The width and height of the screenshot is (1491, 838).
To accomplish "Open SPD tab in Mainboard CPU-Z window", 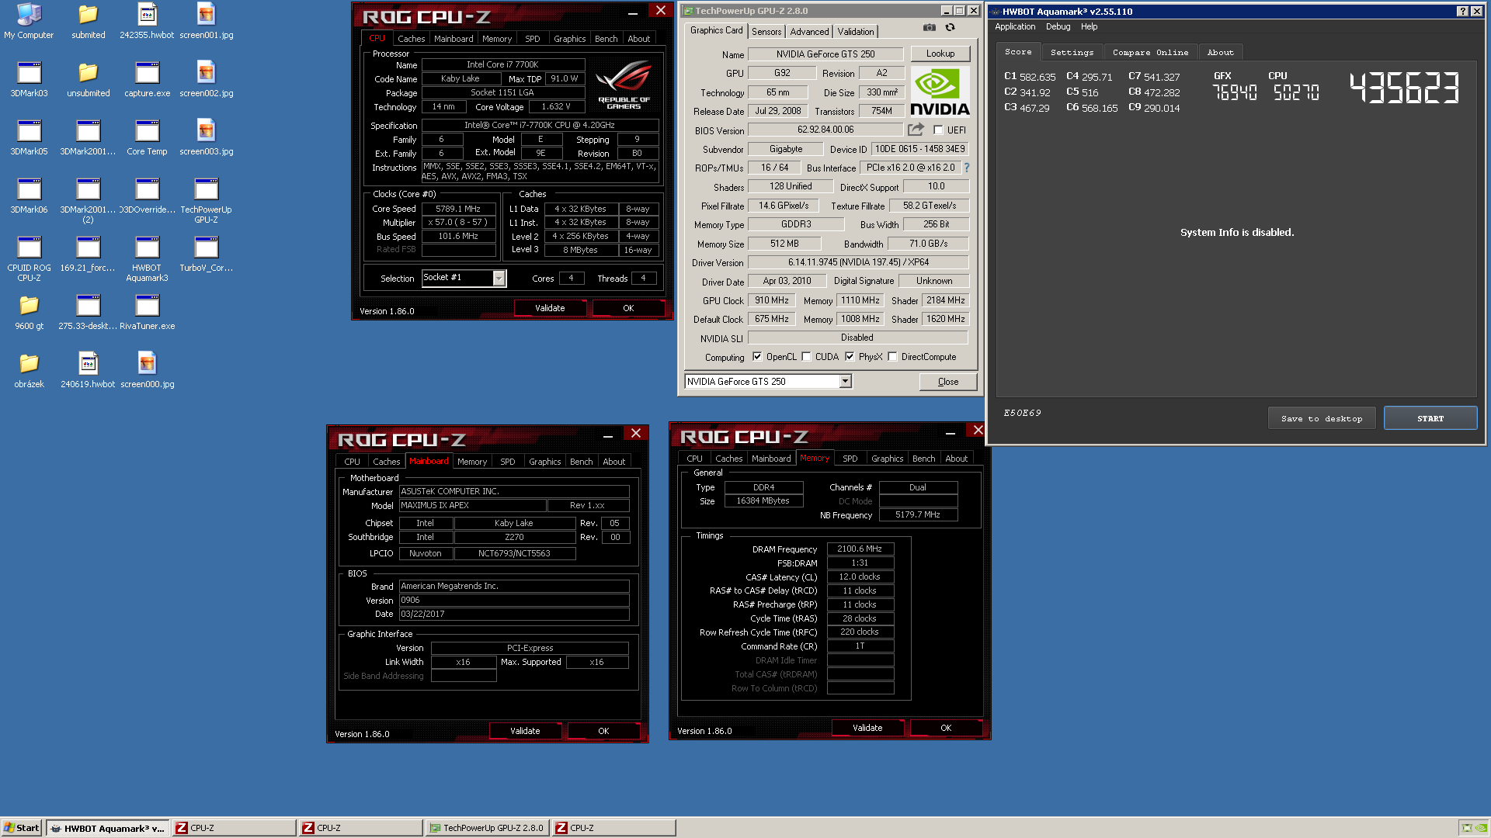I will pyautogui.click(x=507, y=462).
